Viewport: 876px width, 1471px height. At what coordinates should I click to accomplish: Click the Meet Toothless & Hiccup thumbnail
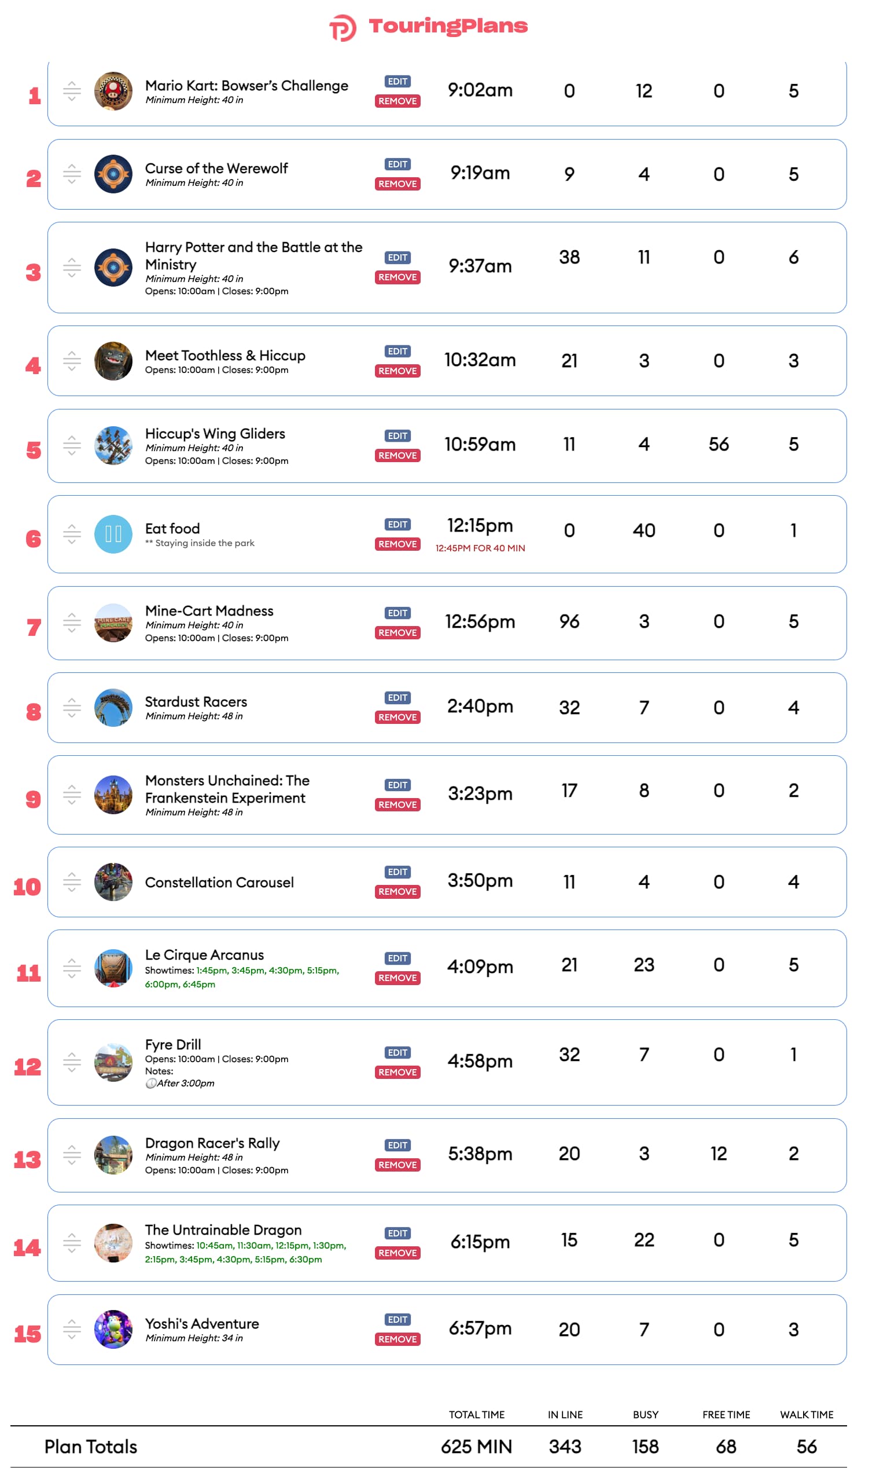point(113,361)
